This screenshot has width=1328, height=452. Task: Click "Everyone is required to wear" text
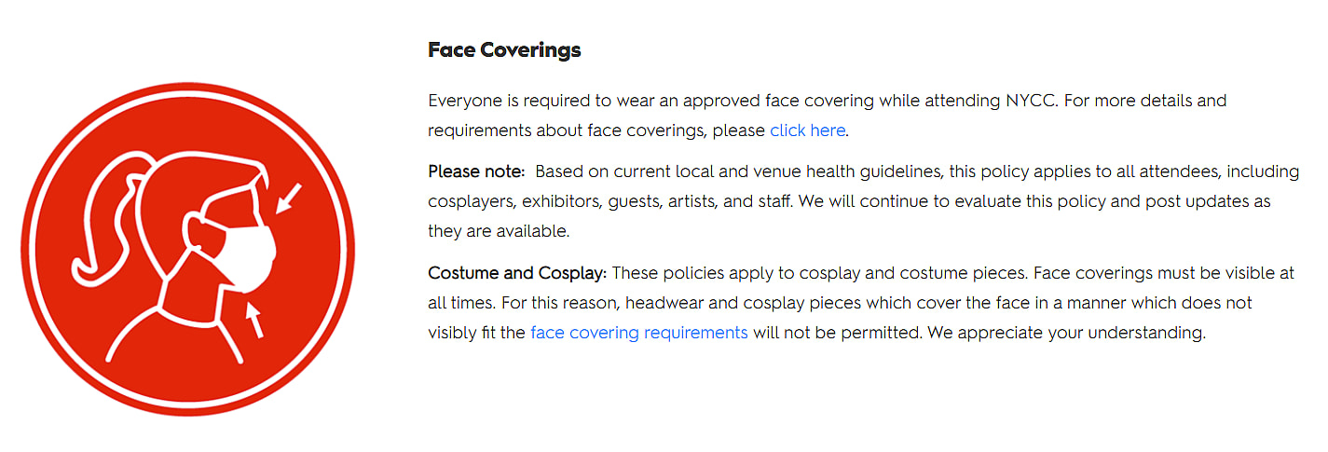point(531,101)
